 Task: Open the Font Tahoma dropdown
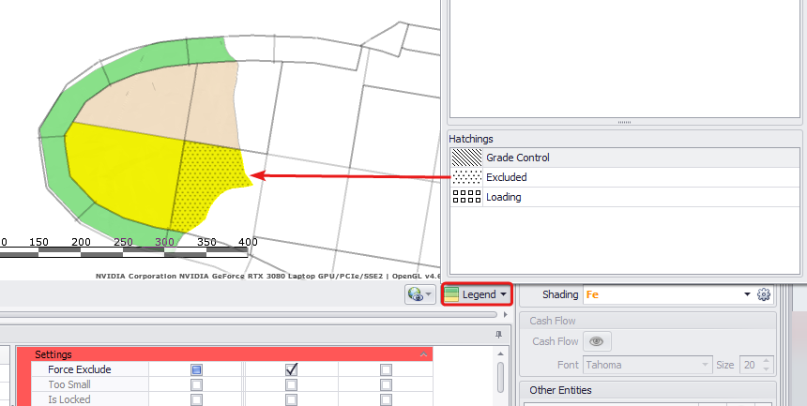[705, 365]
